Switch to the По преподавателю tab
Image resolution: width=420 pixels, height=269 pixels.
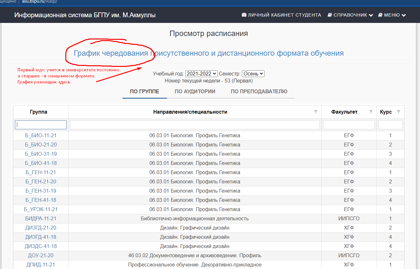point(259,92)
